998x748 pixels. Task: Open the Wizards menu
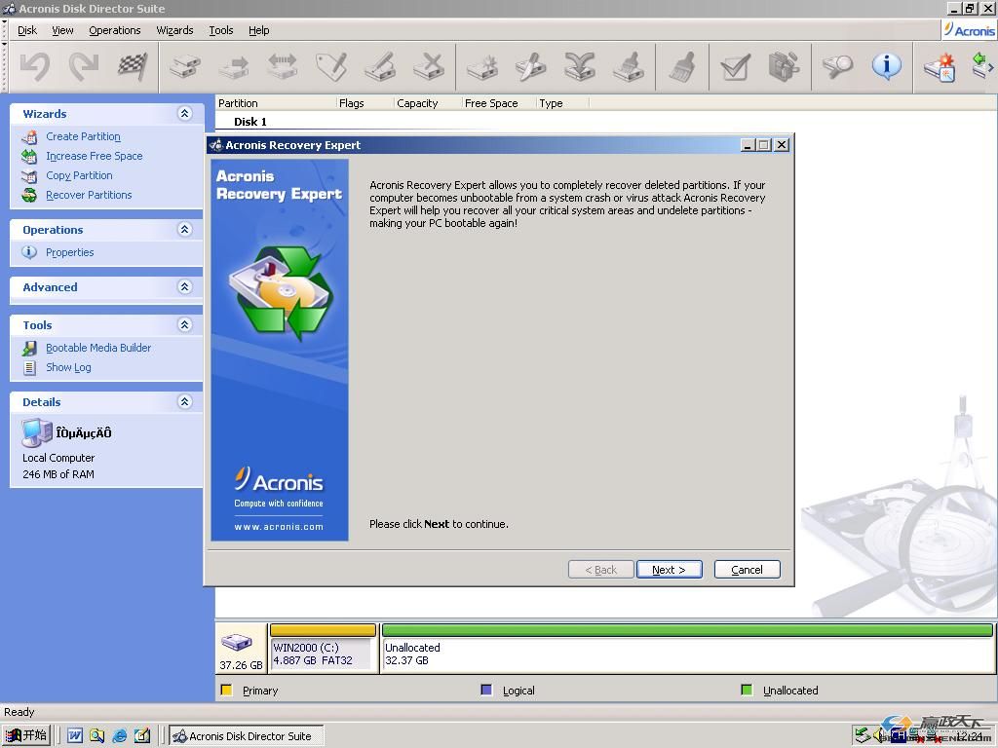pyautogui.click(x=174, y=30)
